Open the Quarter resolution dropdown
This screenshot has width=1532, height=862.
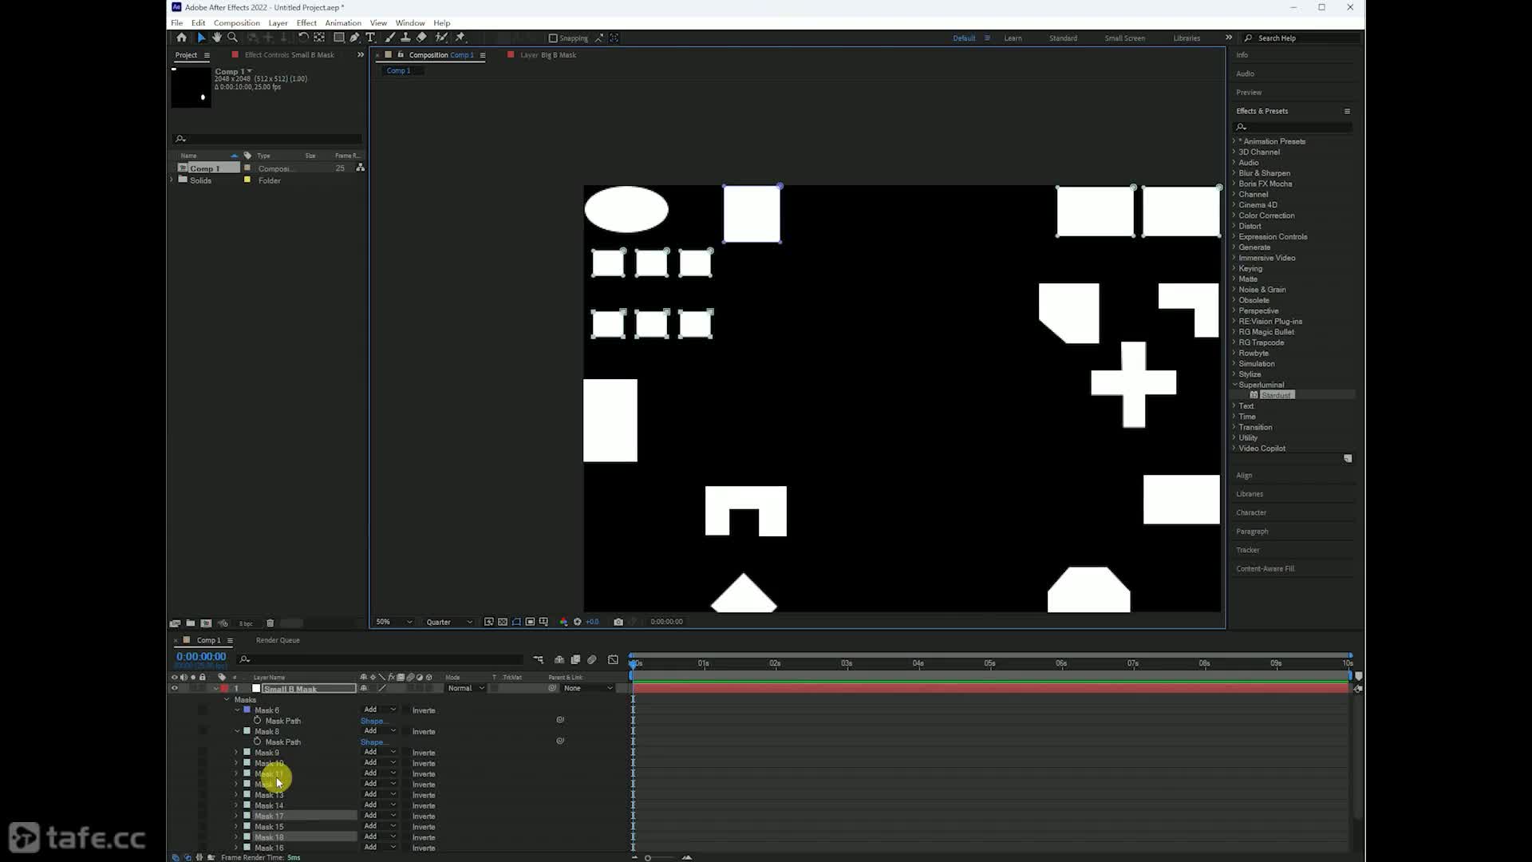click(x=448, y=622)
